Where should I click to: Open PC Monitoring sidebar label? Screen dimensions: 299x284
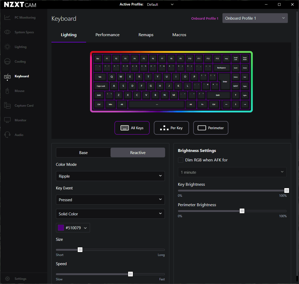(x=25, y=18)
